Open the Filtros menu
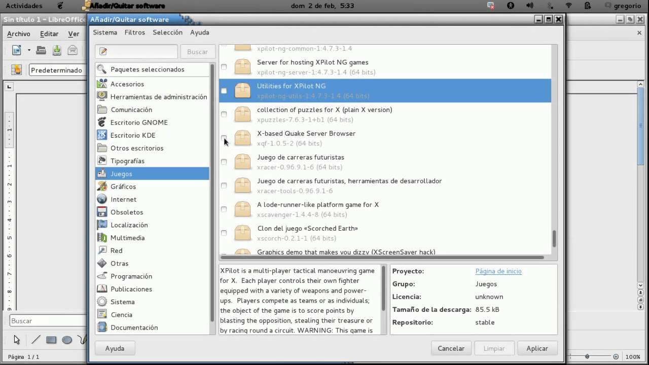 click(135, 32)
